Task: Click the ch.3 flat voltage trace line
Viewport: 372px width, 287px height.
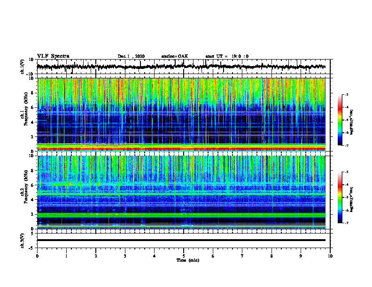Action: coord(181,240)
